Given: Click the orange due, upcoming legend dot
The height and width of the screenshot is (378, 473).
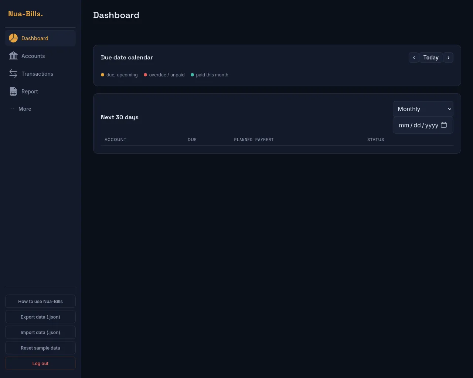Looking at the screenshot, I should click(103, 75).
